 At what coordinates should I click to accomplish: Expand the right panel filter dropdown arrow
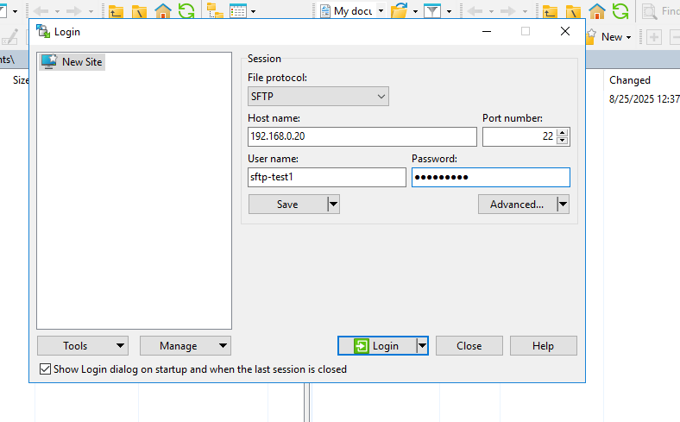point(449,11)
